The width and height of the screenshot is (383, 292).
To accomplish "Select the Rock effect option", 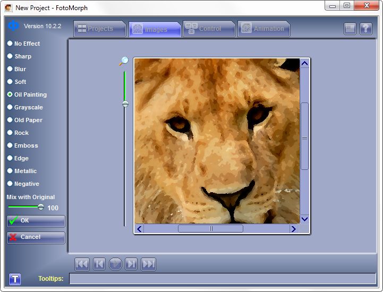I will click(18, 133).
